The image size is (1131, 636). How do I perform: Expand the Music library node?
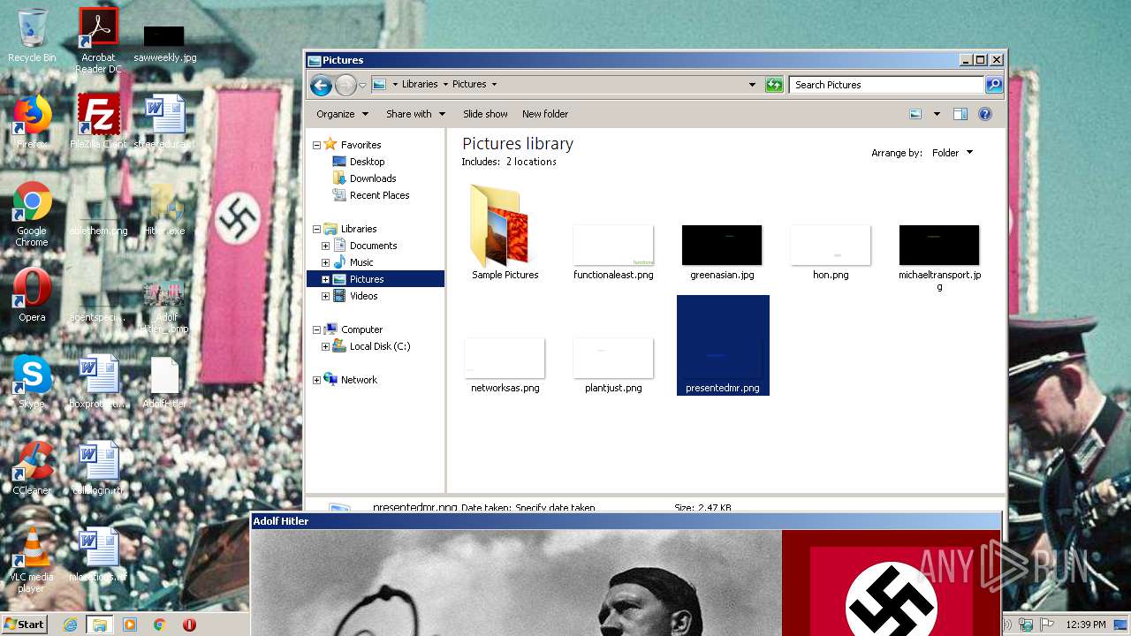325,262
